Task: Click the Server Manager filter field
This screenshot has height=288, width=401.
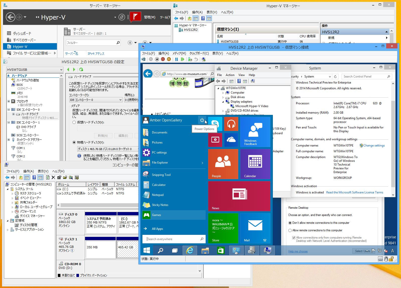Action: [x=93, y=43]
